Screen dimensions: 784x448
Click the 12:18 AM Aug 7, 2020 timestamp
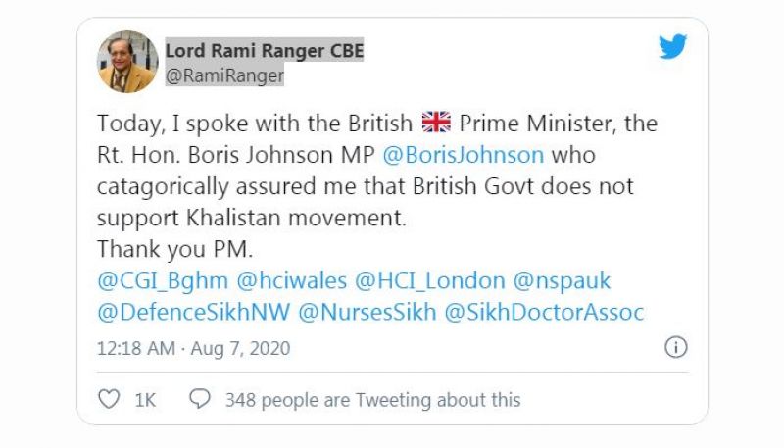pyautogui.click(x=193, y=348)
